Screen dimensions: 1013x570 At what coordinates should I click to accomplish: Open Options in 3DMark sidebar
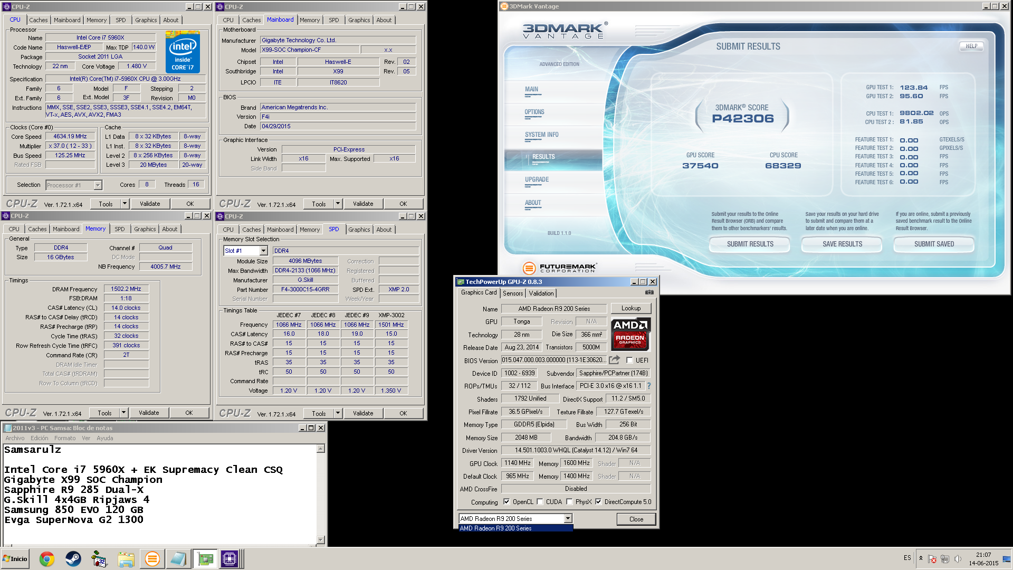(x=534, y=112)
